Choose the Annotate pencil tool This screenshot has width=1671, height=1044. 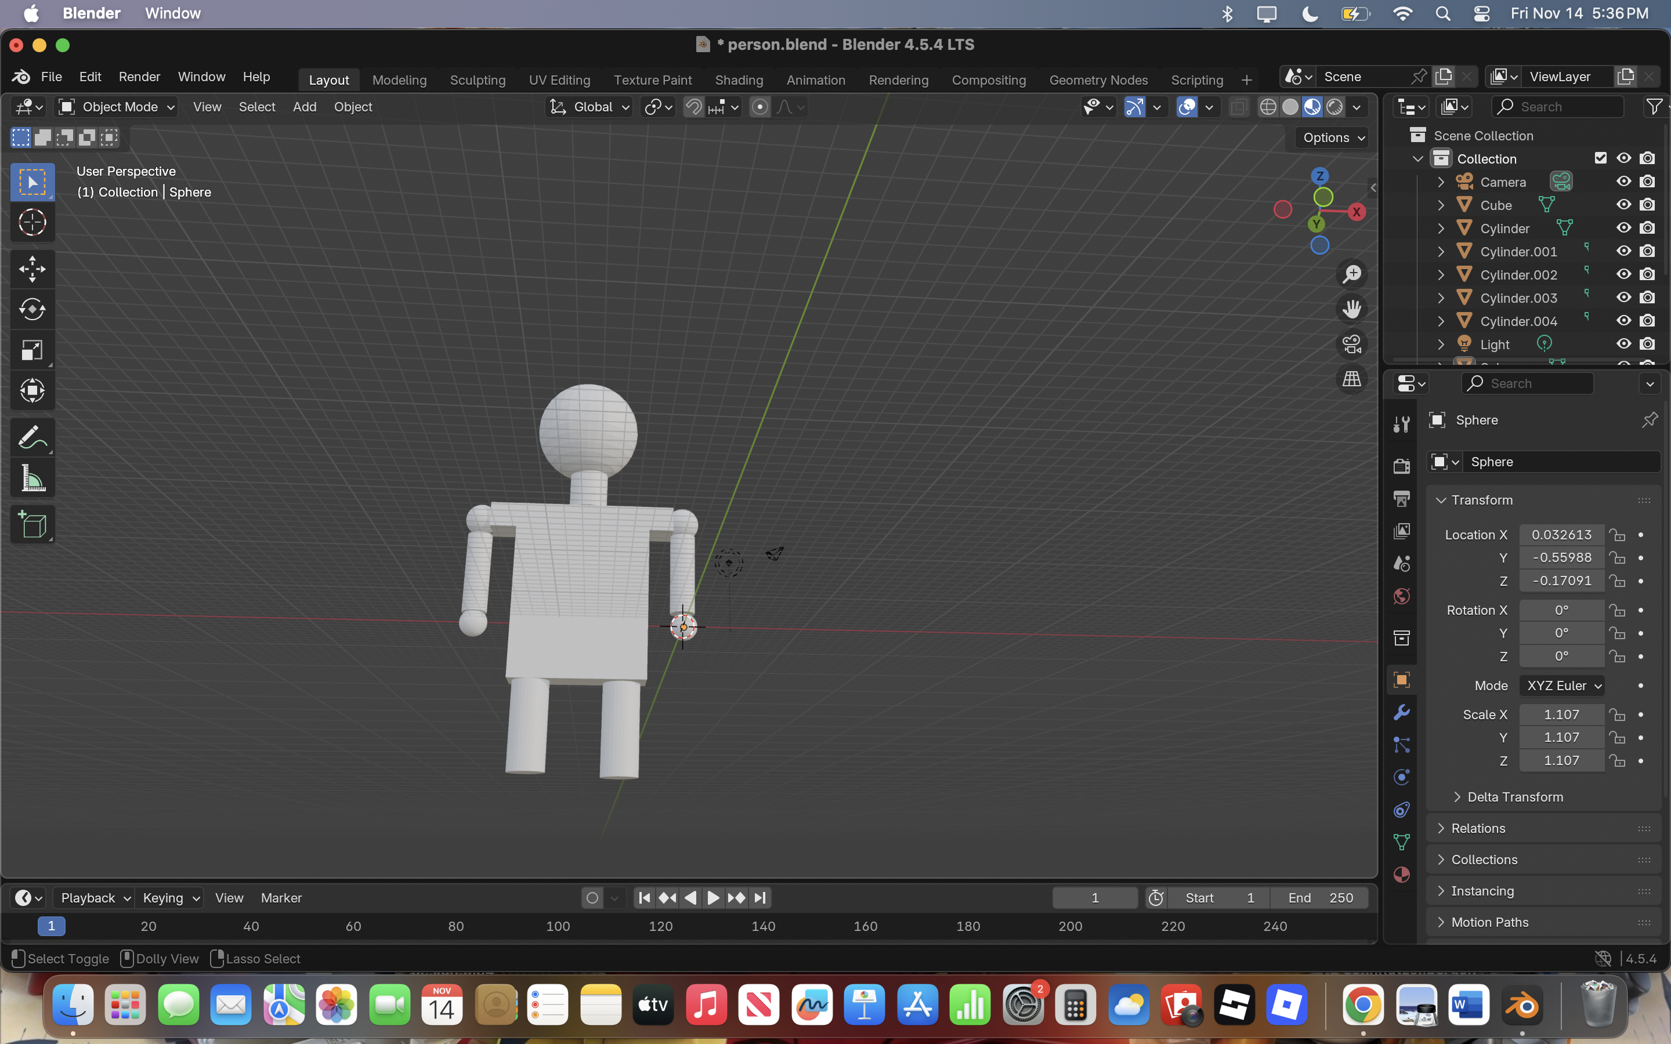(32, 437)
